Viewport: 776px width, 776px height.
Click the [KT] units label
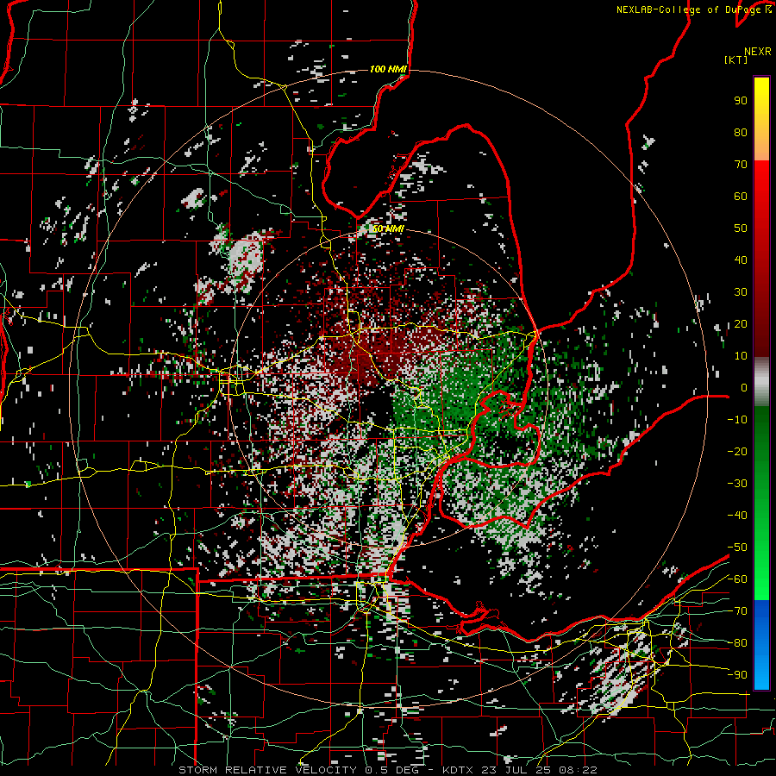(x=736, y=59)
